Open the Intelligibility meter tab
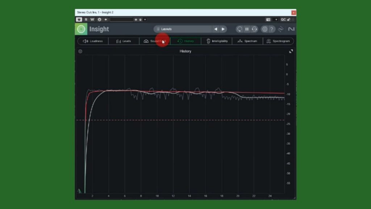This screenshot has width=371, height=209. [x=217, y=41]
